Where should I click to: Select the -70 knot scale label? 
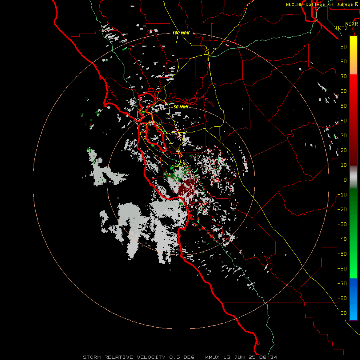[x=342, y=284]
